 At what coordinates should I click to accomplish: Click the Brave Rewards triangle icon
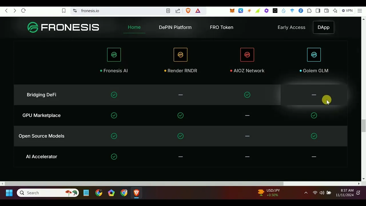(198, 11)
